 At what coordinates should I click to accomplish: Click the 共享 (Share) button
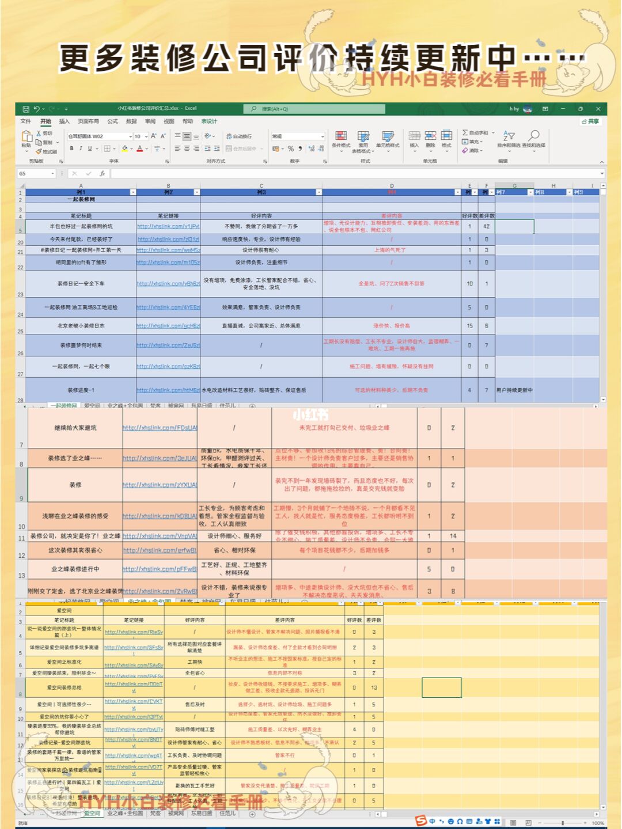[x=590, y=121]
